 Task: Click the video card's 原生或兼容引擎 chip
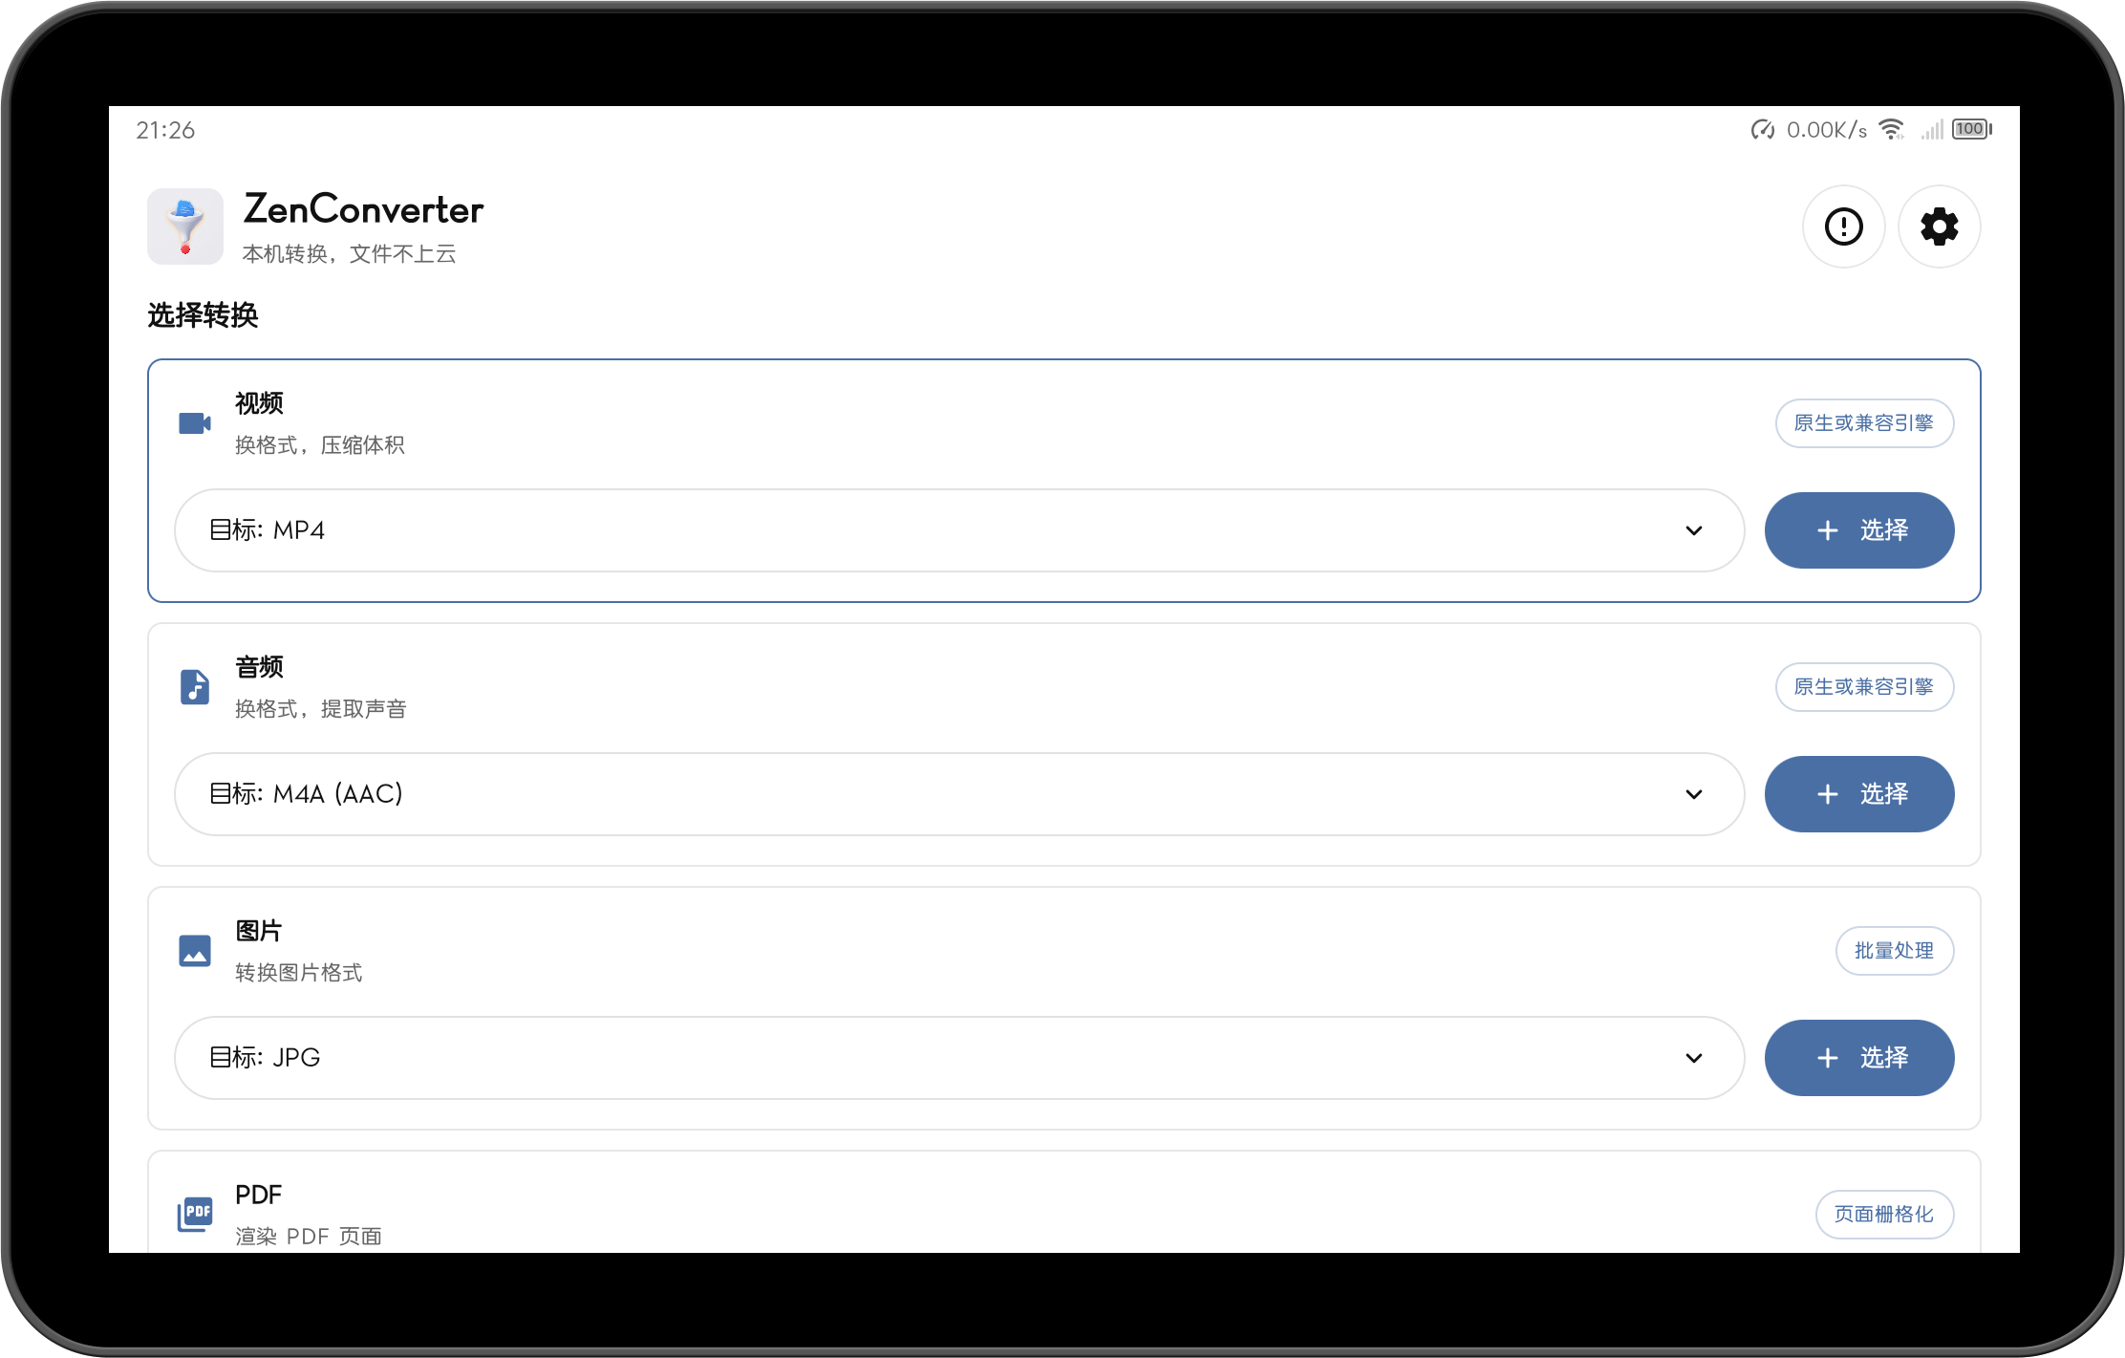point(1864,423)
